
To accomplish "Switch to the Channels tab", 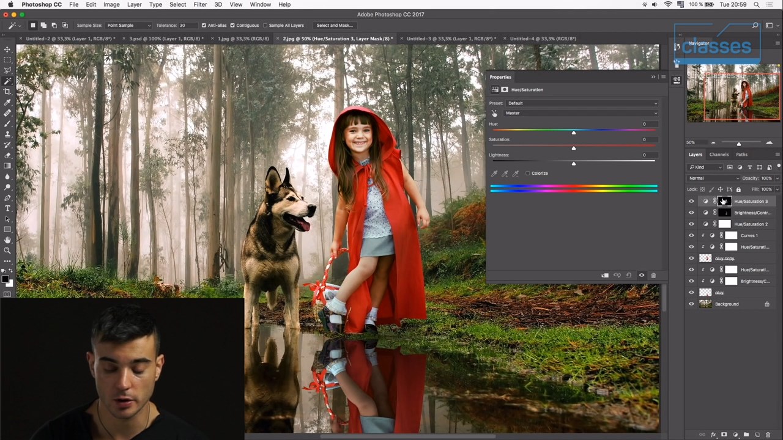I will (x=719, y=155).
